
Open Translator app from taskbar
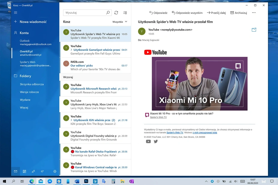tap(104, 181)
